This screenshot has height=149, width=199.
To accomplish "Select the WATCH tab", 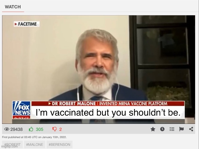I will click(13, 7).
